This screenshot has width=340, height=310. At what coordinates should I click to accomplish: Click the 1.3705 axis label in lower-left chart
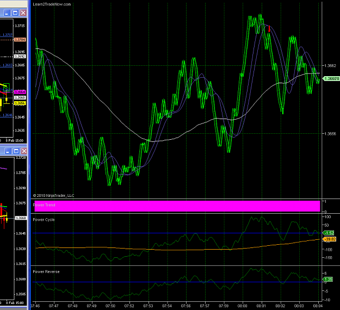tap(21, 173)
